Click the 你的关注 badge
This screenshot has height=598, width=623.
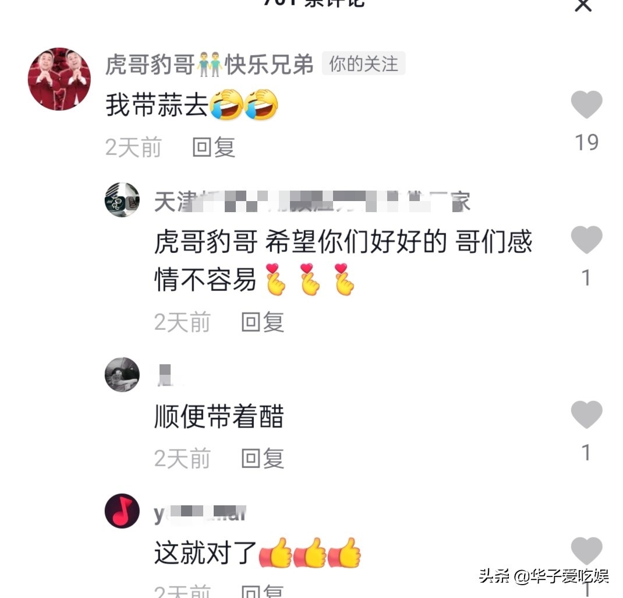point(363,63)
